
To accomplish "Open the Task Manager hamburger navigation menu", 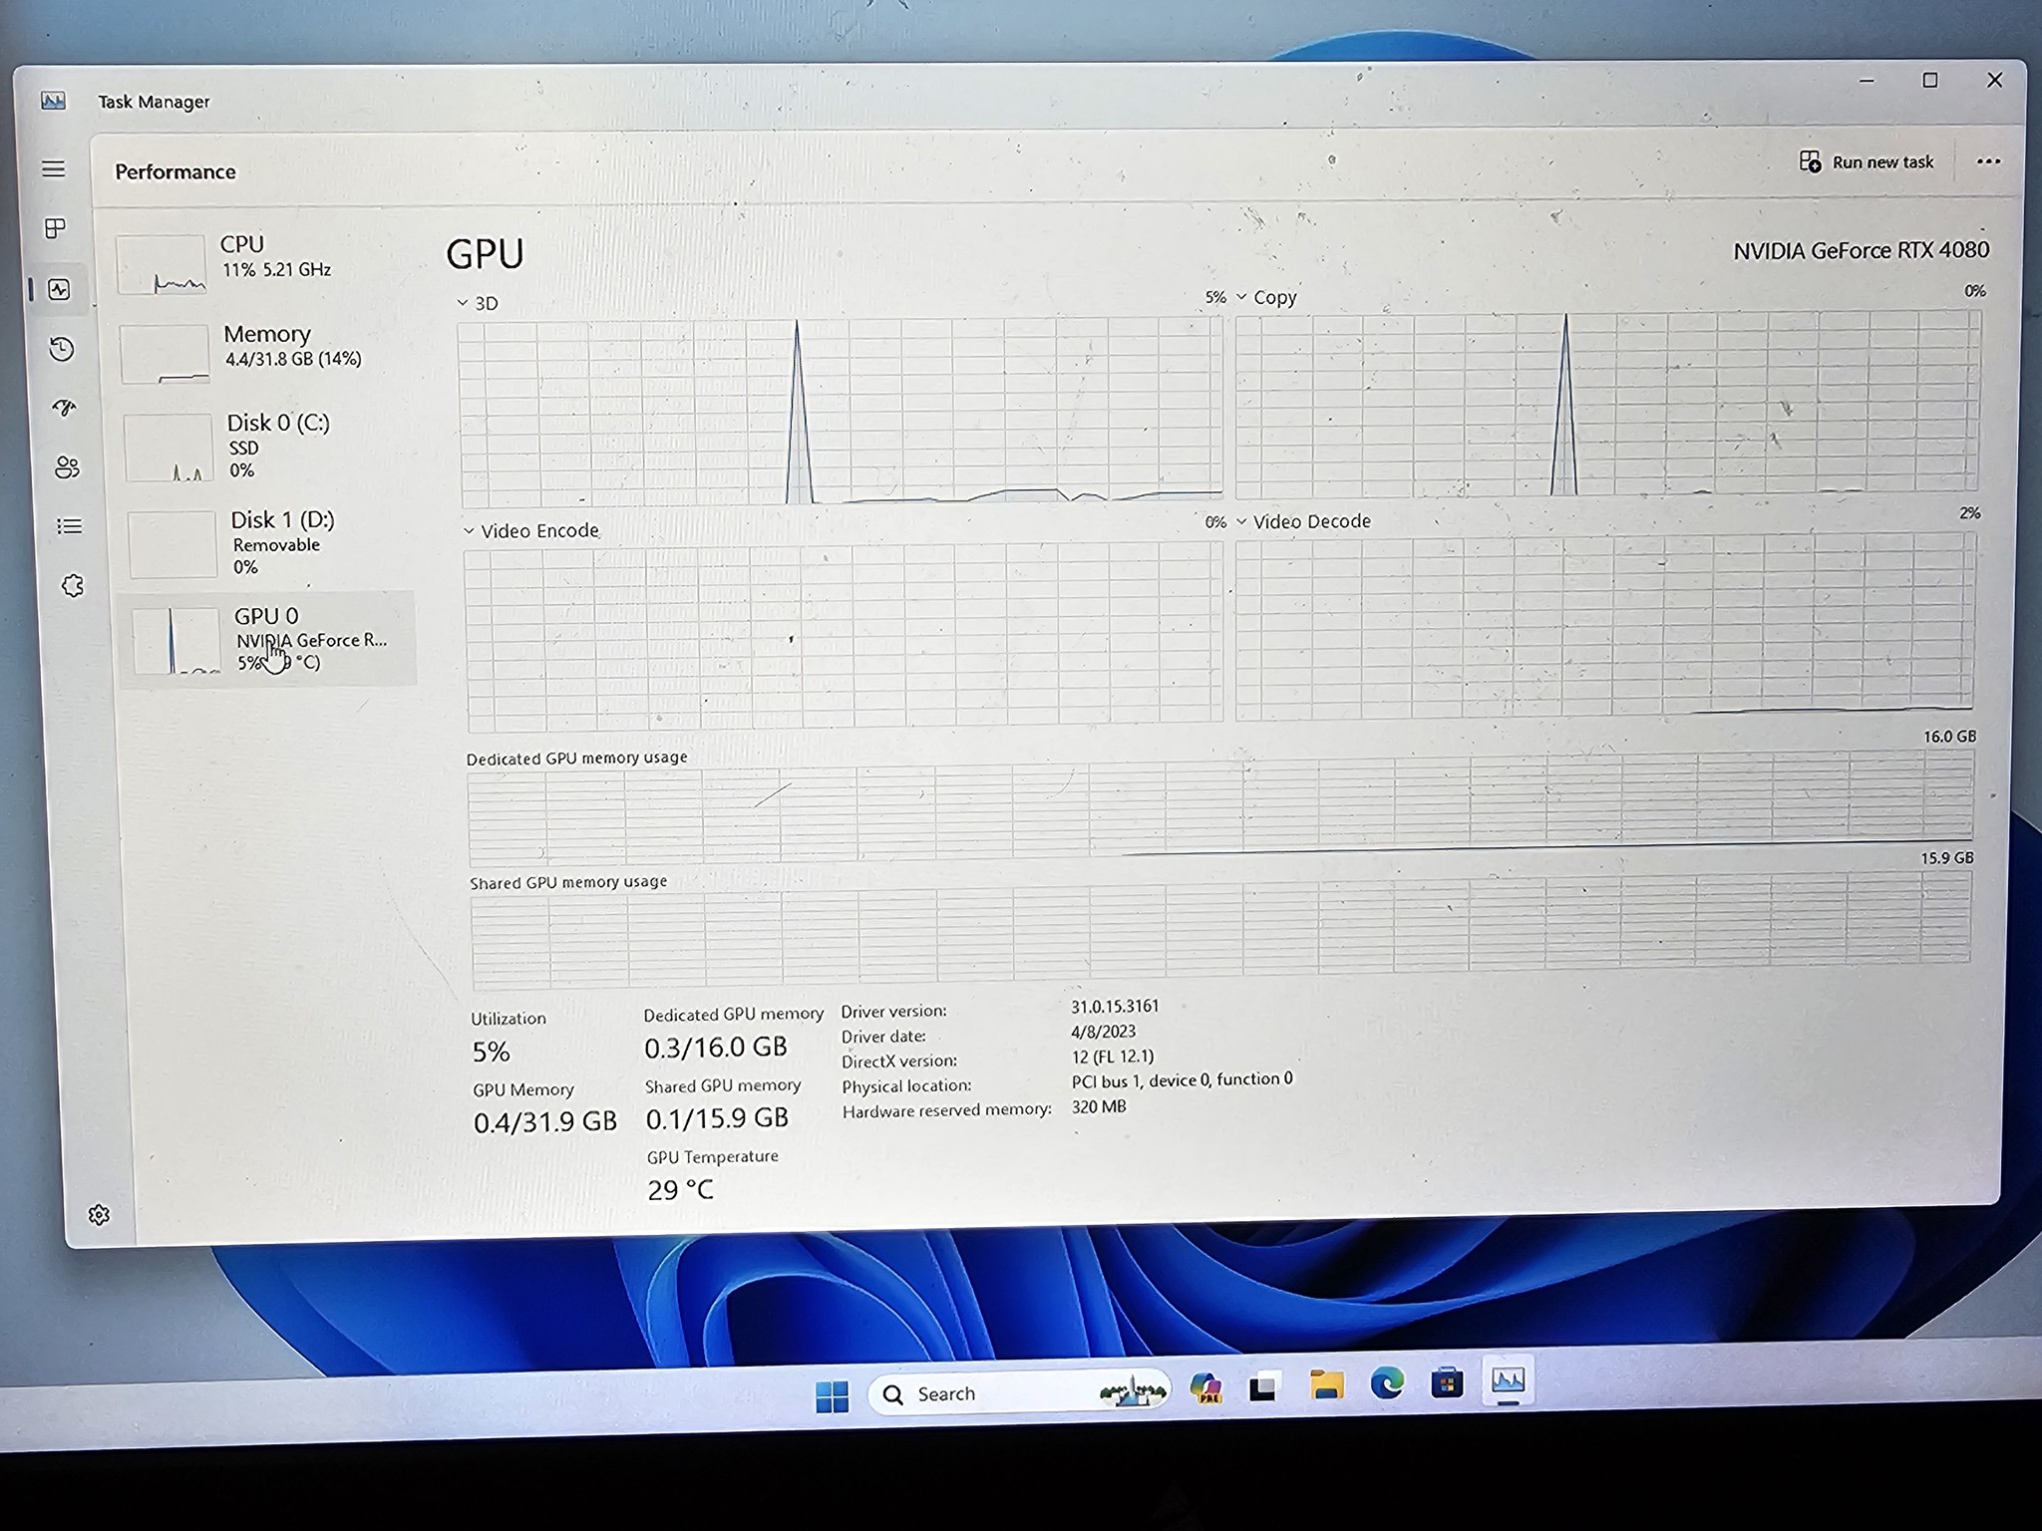I will coord(54,168).
